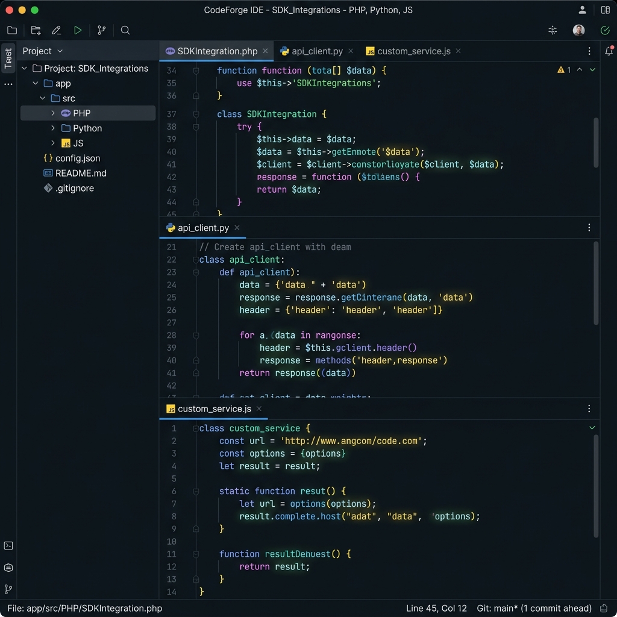Expand the JS folder chevron

(53, 143)
